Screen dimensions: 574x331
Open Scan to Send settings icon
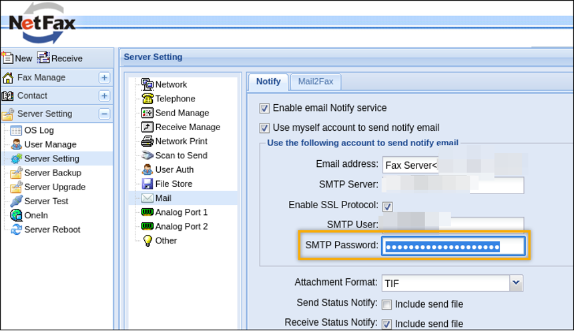point(148,155)
